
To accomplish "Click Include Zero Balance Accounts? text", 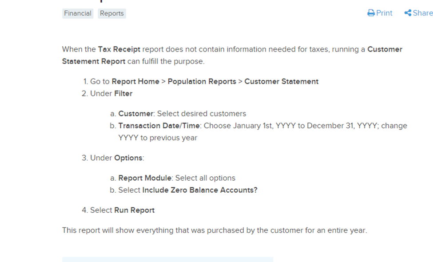I will [x=200, y=190].
